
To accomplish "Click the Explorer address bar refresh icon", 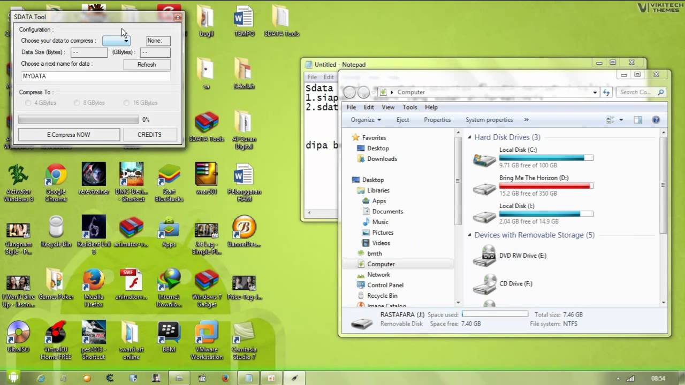I will (x=606, y=92).
